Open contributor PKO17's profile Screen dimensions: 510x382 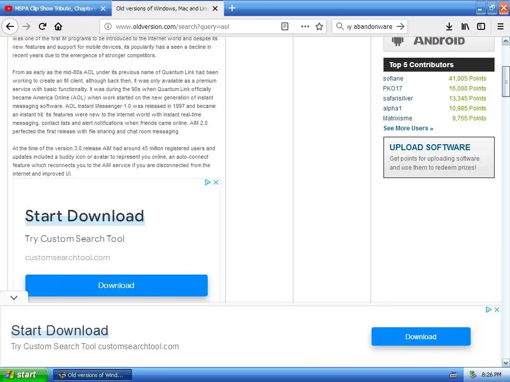[392, 89]
